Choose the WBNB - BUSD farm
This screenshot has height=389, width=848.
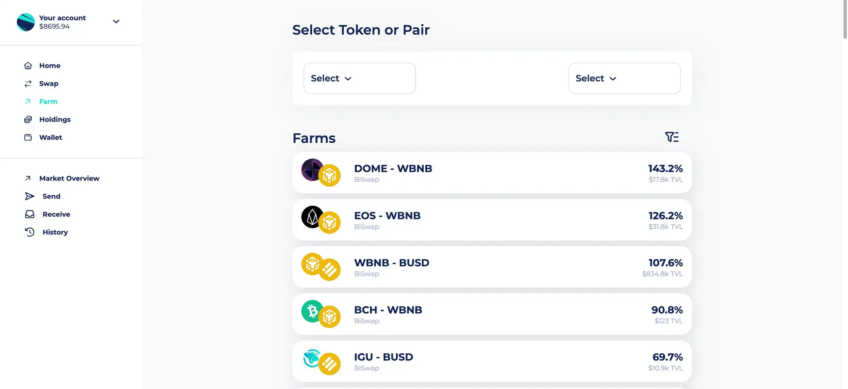(492, 267)
